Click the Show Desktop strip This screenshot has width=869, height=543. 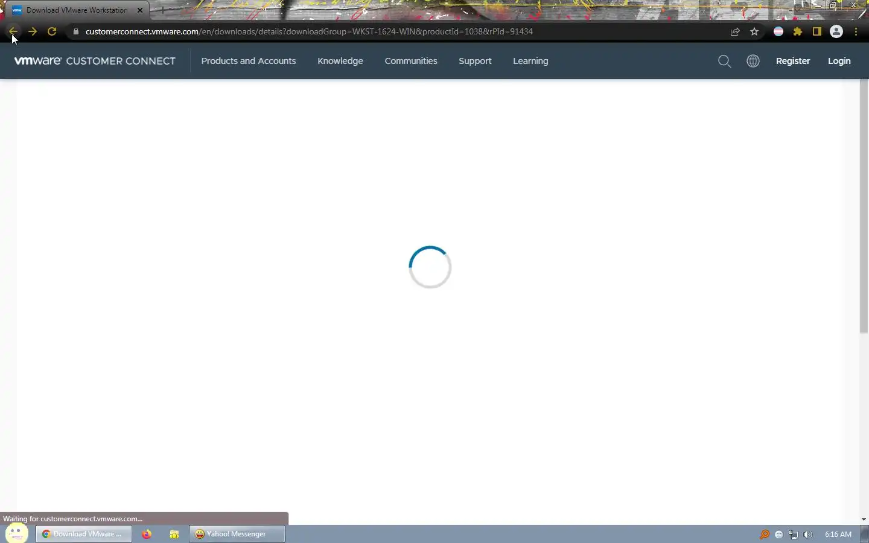point(864,534)
